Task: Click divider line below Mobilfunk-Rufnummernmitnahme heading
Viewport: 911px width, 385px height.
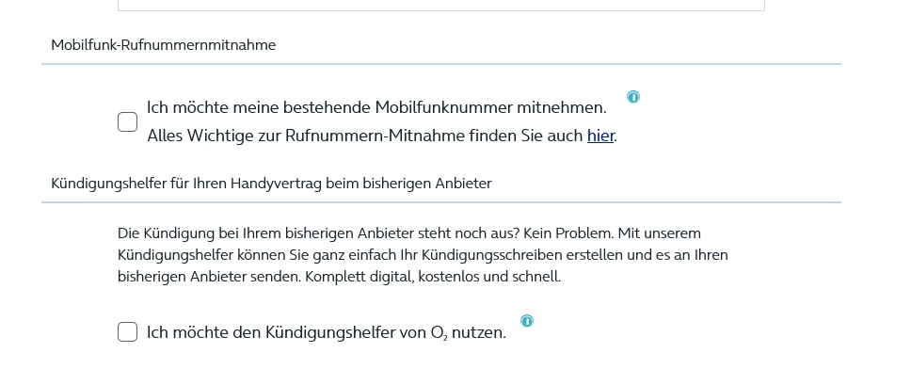Action: 440,64
